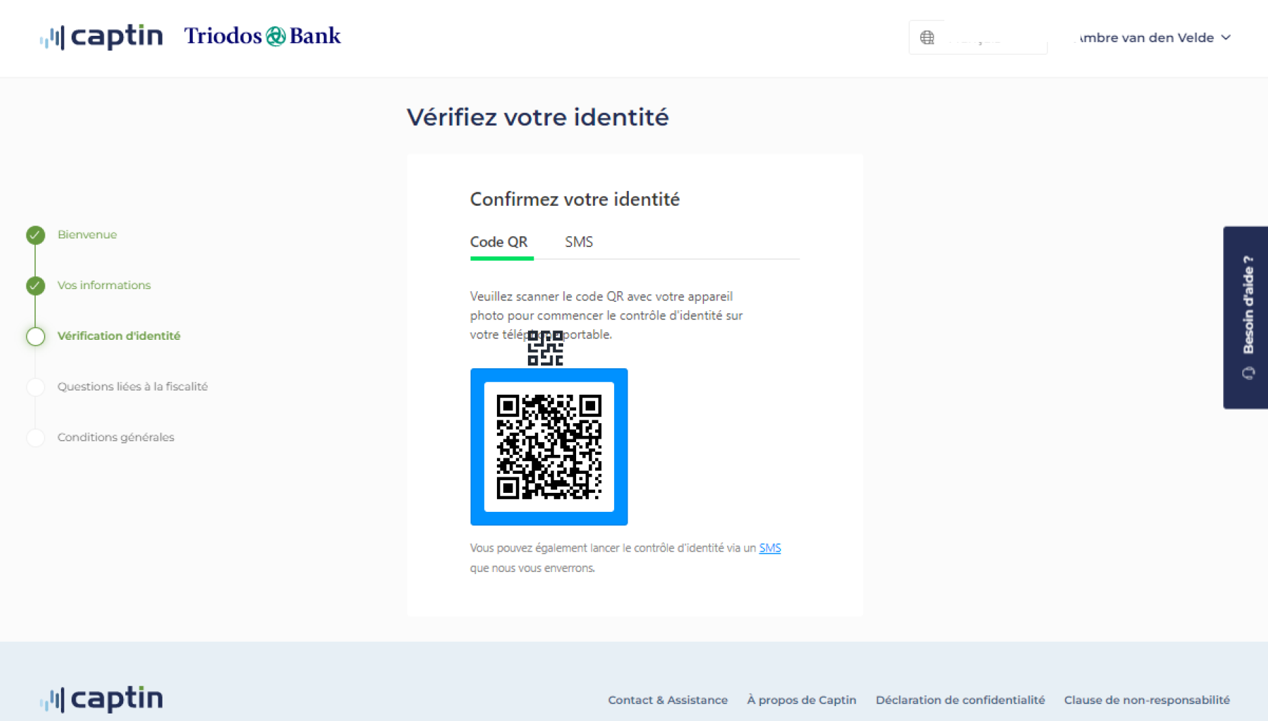Viewport: 1268px width, 721px height.
Task: Select the Vérification d'identité step circle
Action: click(x=36, y=336)
